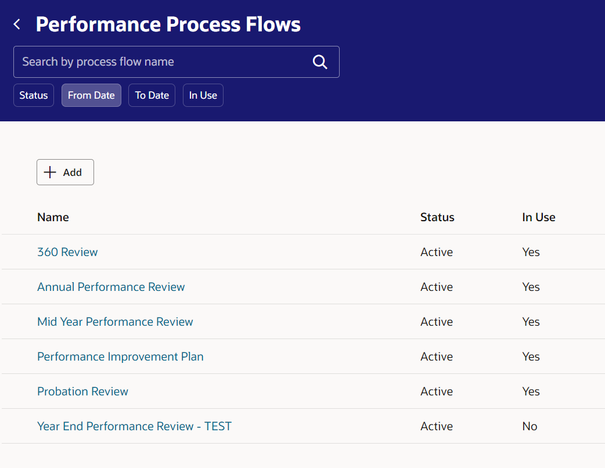Click Yes value in Annual Performance Review row
Image resolution: width=605 pixels, height=468 pixels.
pos(531,287)
